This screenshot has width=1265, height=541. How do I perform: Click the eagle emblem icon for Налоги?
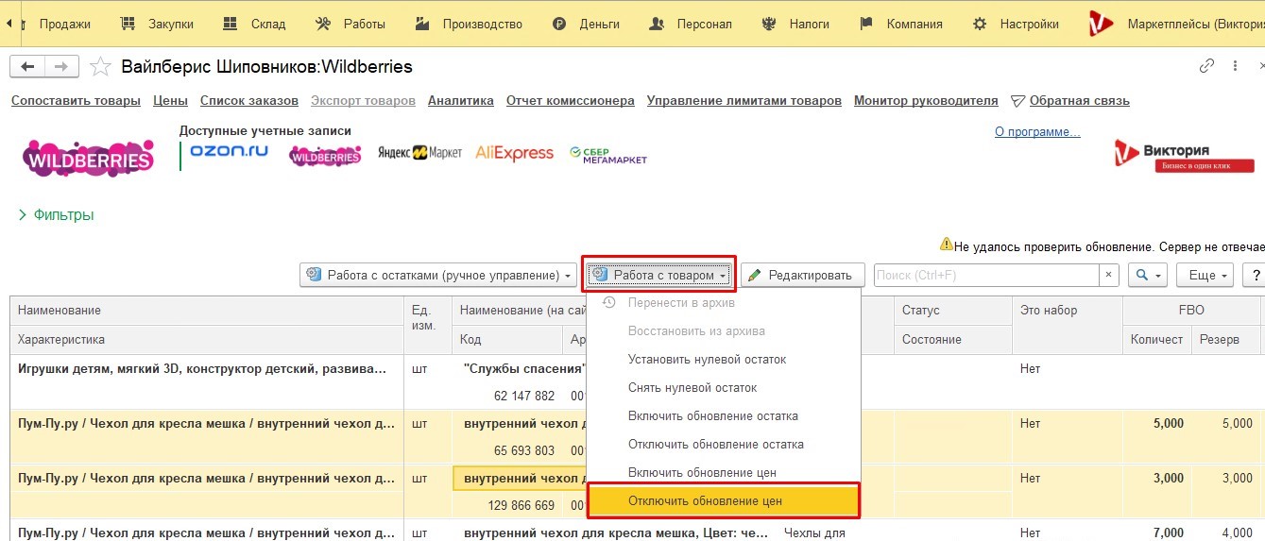pyautogui.click(x=769, y=24)
